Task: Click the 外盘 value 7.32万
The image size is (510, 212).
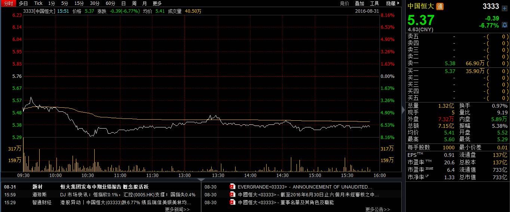Action: point(446,119)
